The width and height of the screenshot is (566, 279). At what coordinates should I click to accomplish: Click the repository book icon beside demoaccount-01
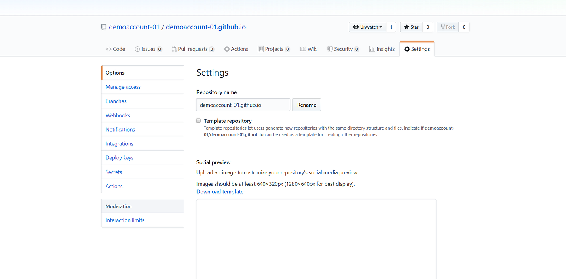coord(103,27)
